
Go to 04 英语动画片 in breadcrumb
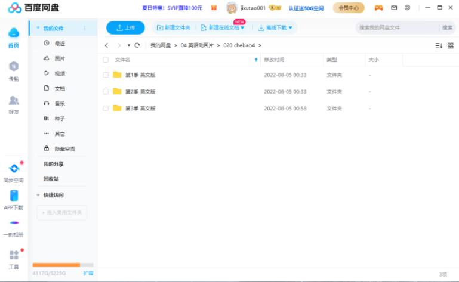197,45
